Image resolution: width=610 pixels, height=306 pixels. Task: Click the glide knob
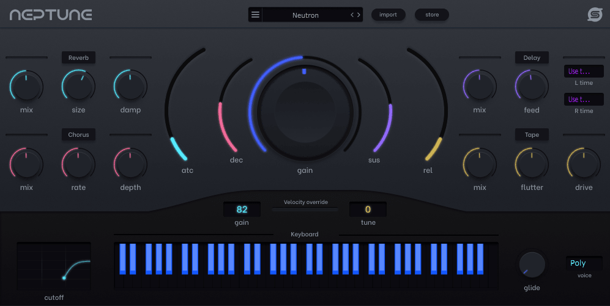[x=532, y=264]
